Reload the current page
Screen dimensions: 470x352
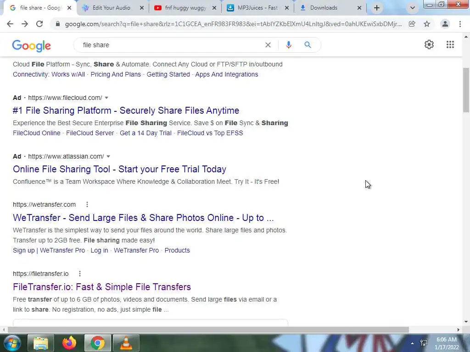(x=39, y=24)
